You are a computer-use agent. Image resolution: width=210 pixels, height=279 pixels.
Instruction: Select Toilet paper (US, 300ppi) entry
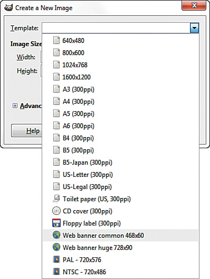pyautogui.click(x=120, y=199)
